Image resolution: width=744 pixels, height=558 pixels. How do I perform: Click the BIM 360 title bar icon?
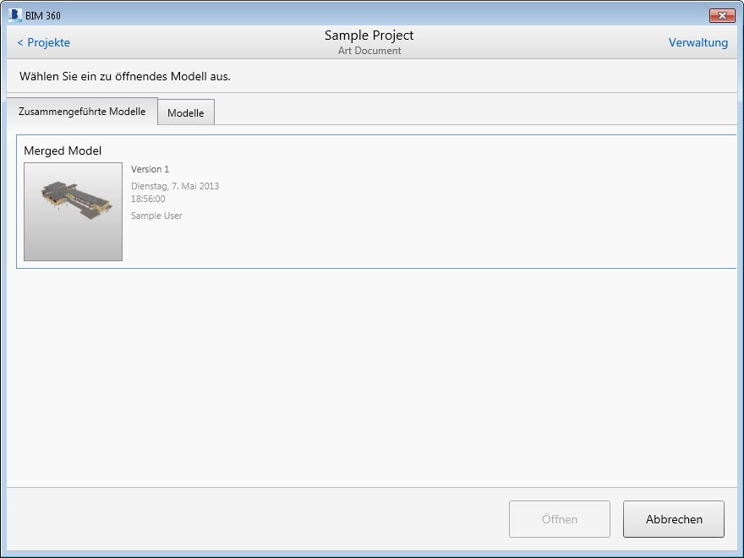(15, 15)
